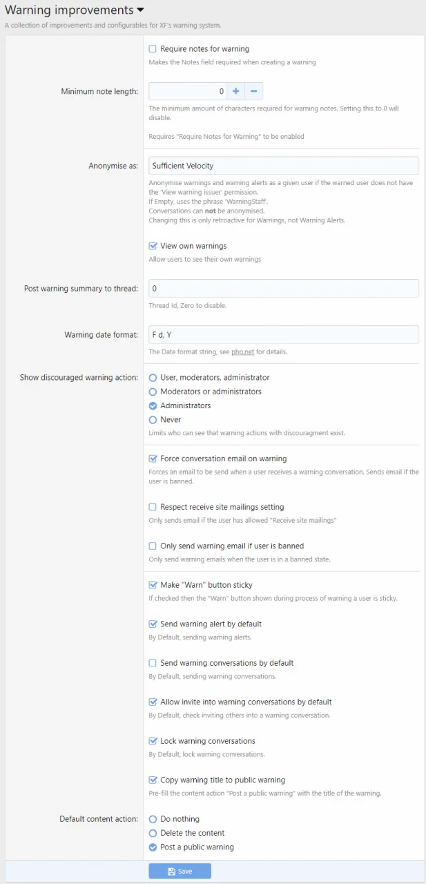Select Never for discouraged warning action visibility

click(x=153, y=419)
